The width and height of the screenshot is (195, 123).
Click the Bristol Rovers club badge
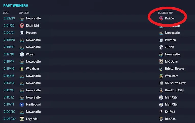tap(161, 69)
